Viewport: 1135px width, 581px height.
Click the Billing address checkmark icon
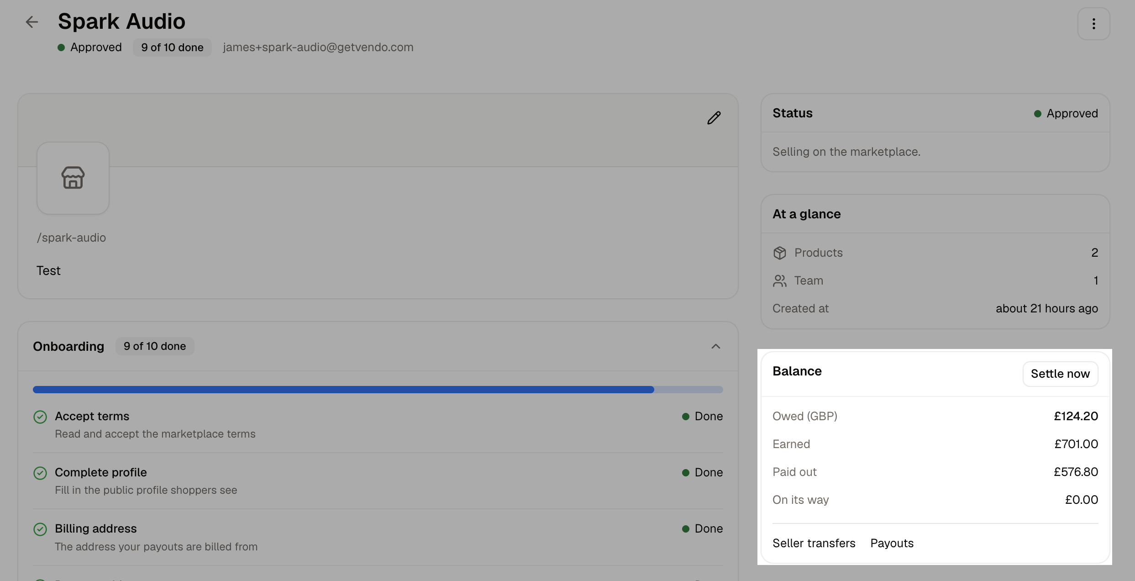pyautogui.click(x=40, y=529)
